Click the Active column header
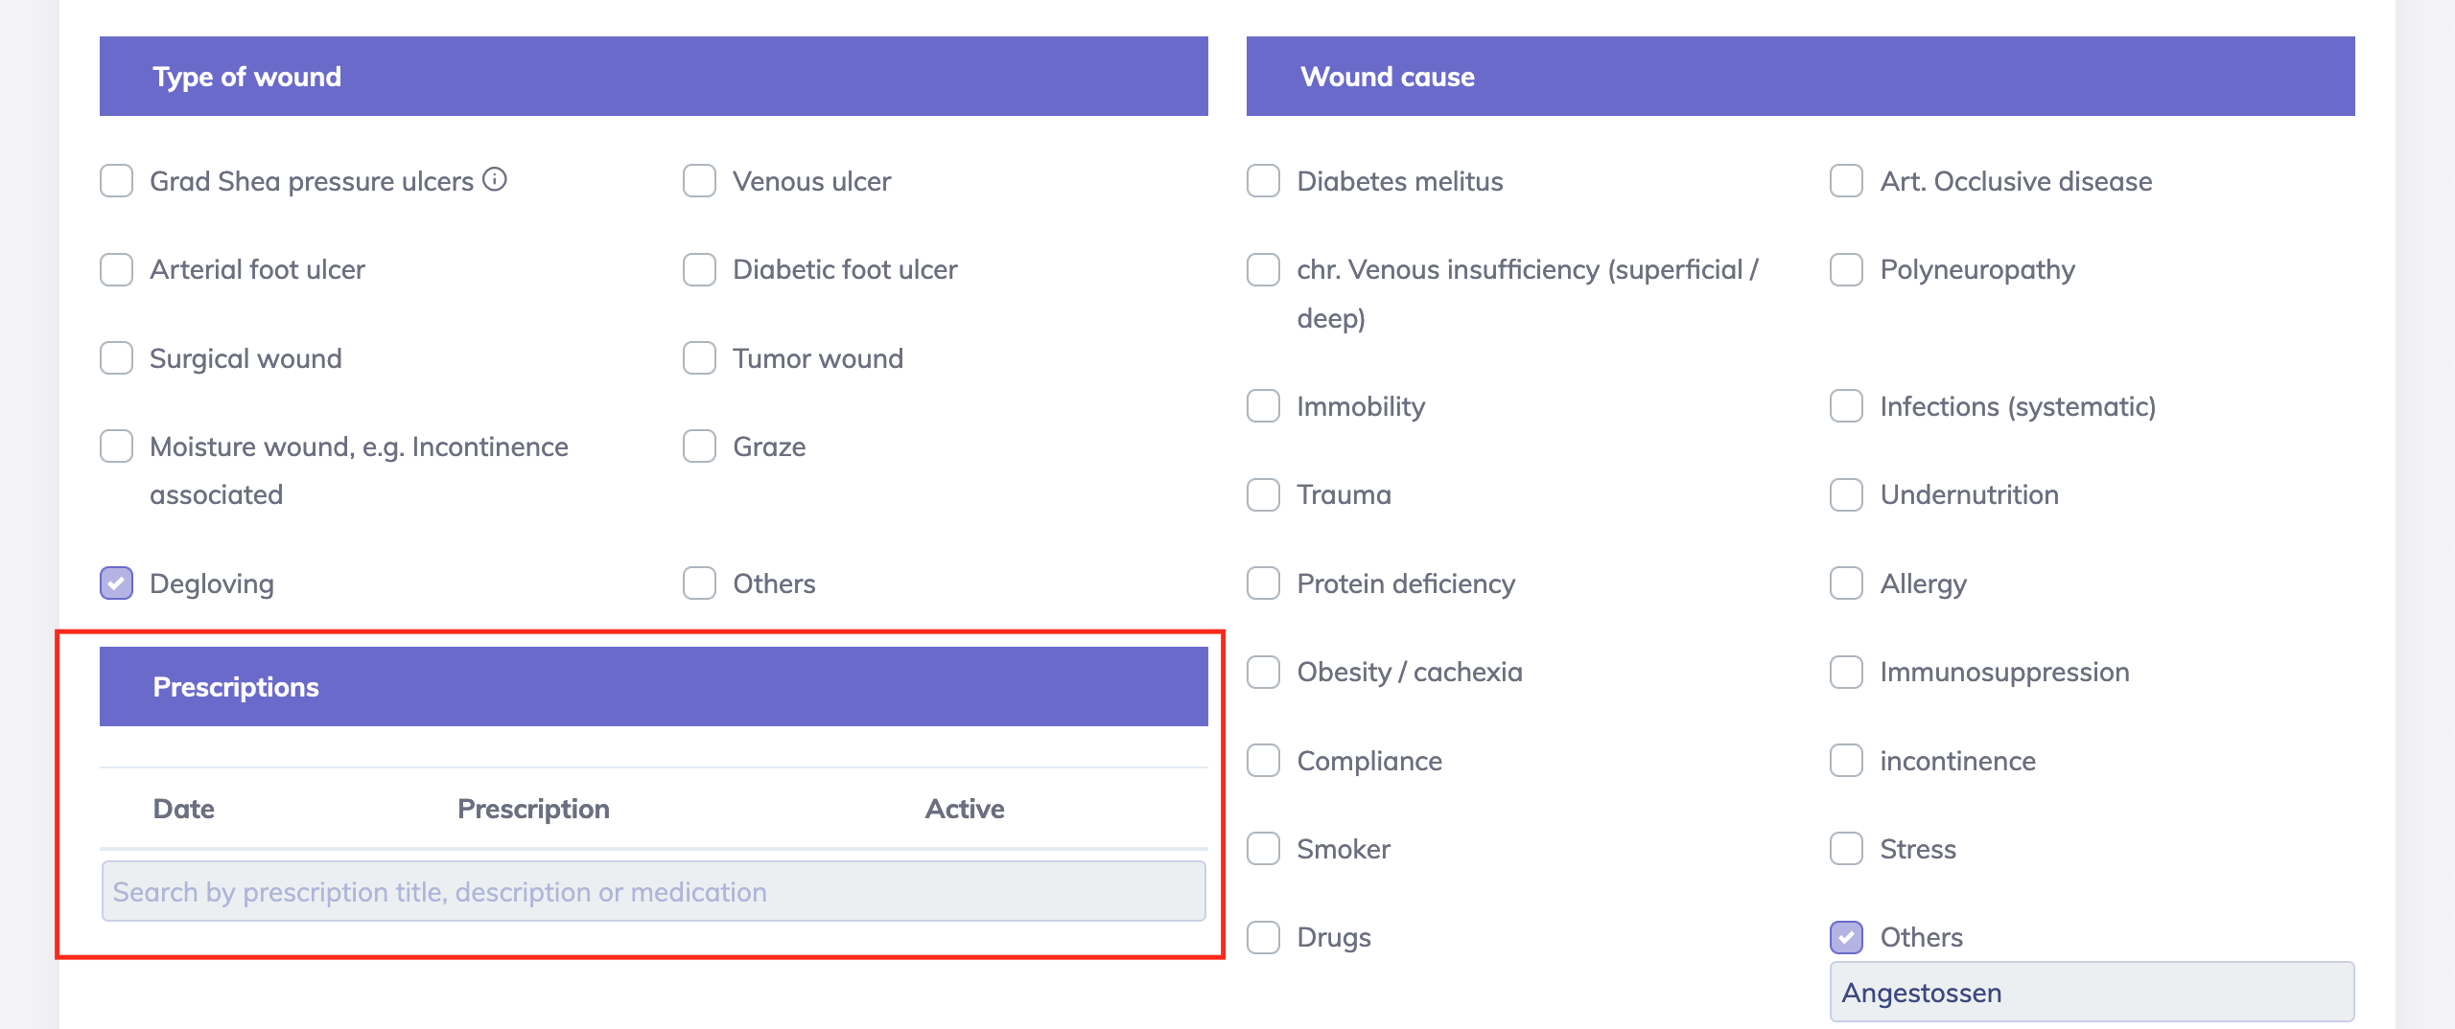The width and height of the screenshot is (2455, 1029). point(964,809)
